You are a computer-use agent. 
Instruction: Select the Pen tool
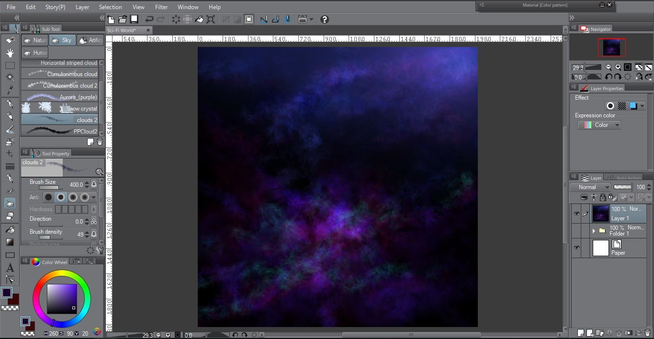pos(10,103)
